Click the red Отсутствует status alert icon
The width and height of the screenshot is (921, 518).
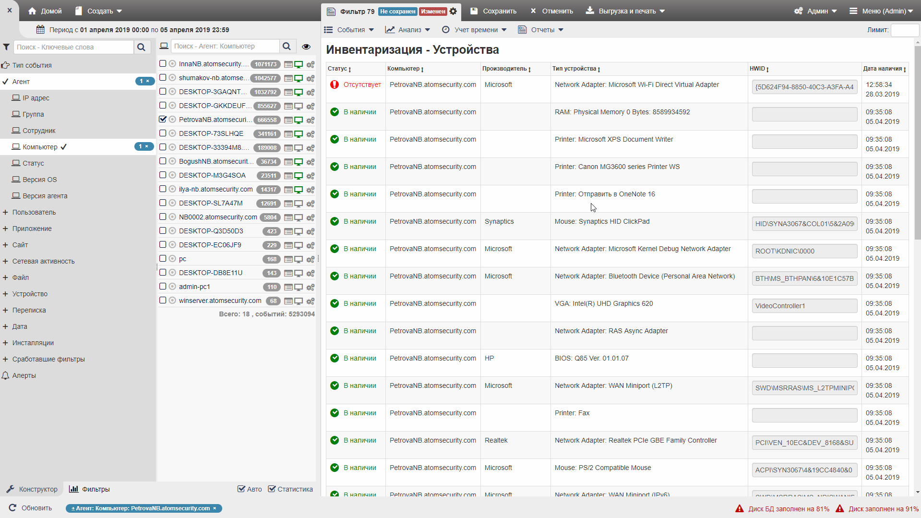(335, 84)
